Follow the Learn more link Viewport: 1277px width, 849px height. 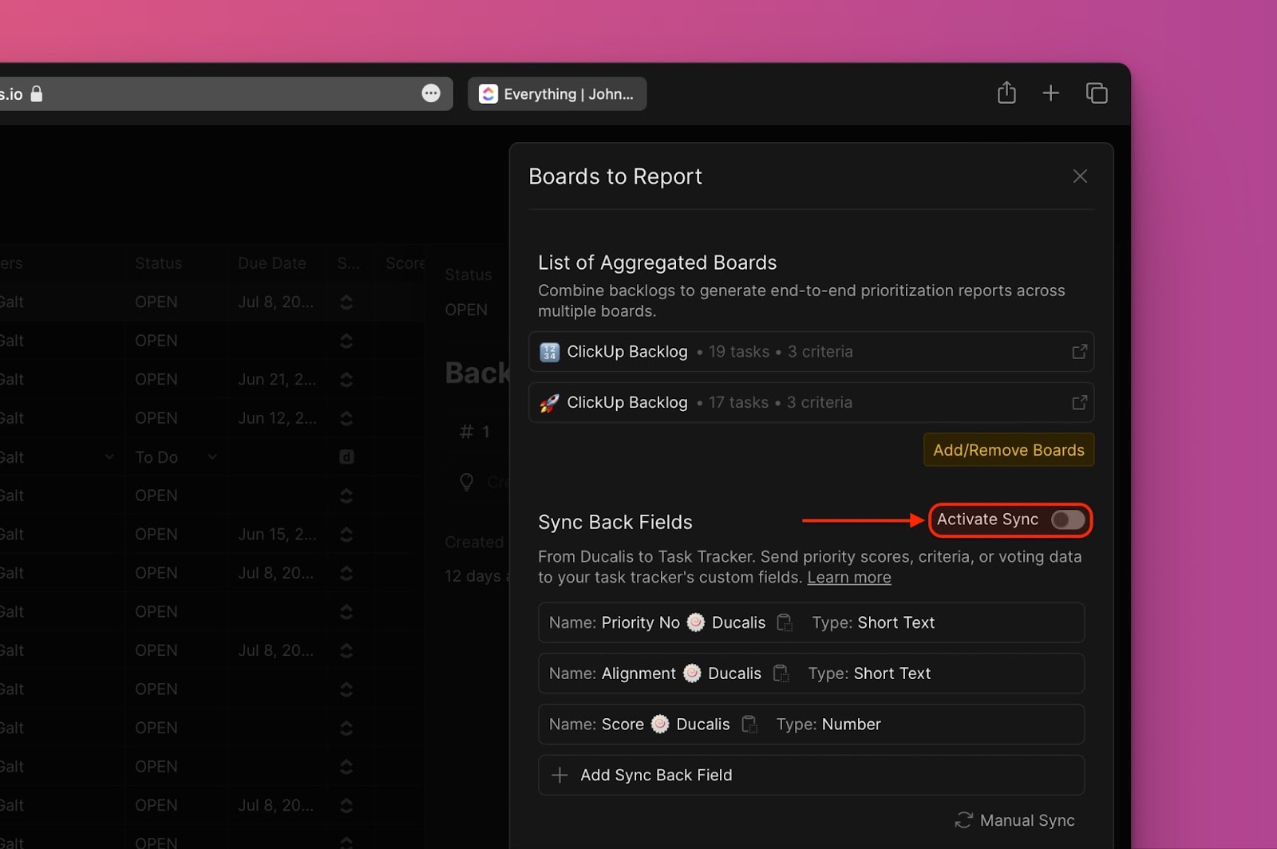pos(849,578)
